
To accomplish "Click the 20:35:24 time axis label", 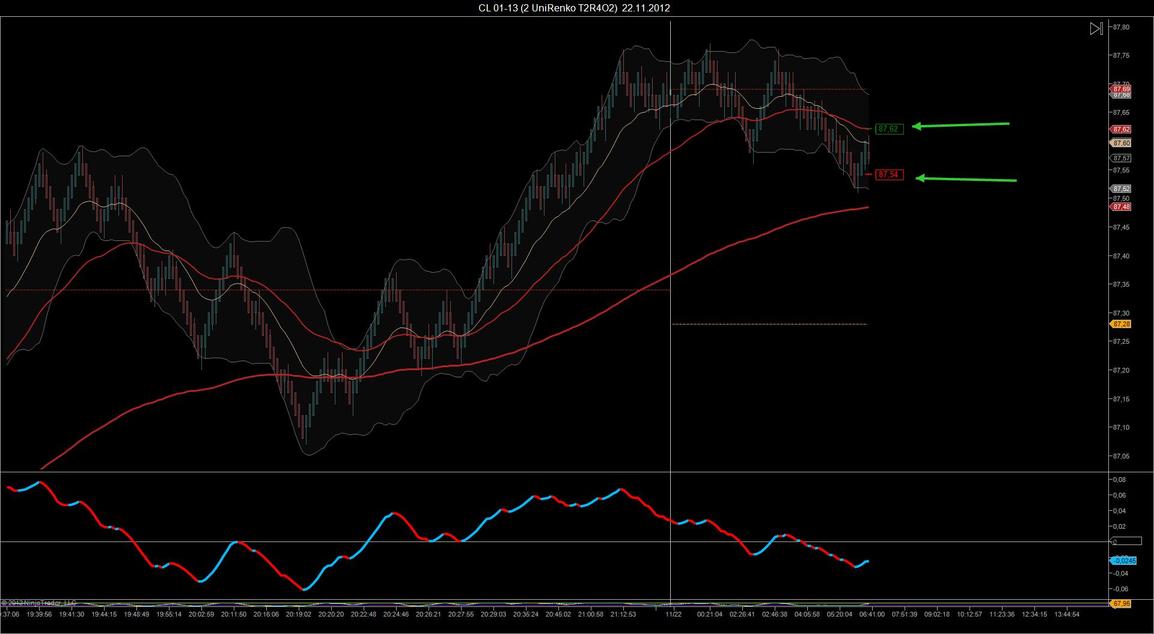I will 526,614.
